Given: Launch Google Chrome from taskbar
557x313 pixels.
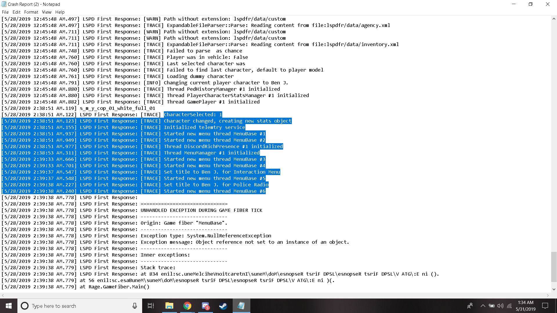Looking at the screenshot, I should (187, 306).
